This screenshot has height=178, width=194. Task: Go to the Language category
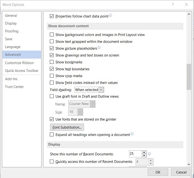point(22,47)
